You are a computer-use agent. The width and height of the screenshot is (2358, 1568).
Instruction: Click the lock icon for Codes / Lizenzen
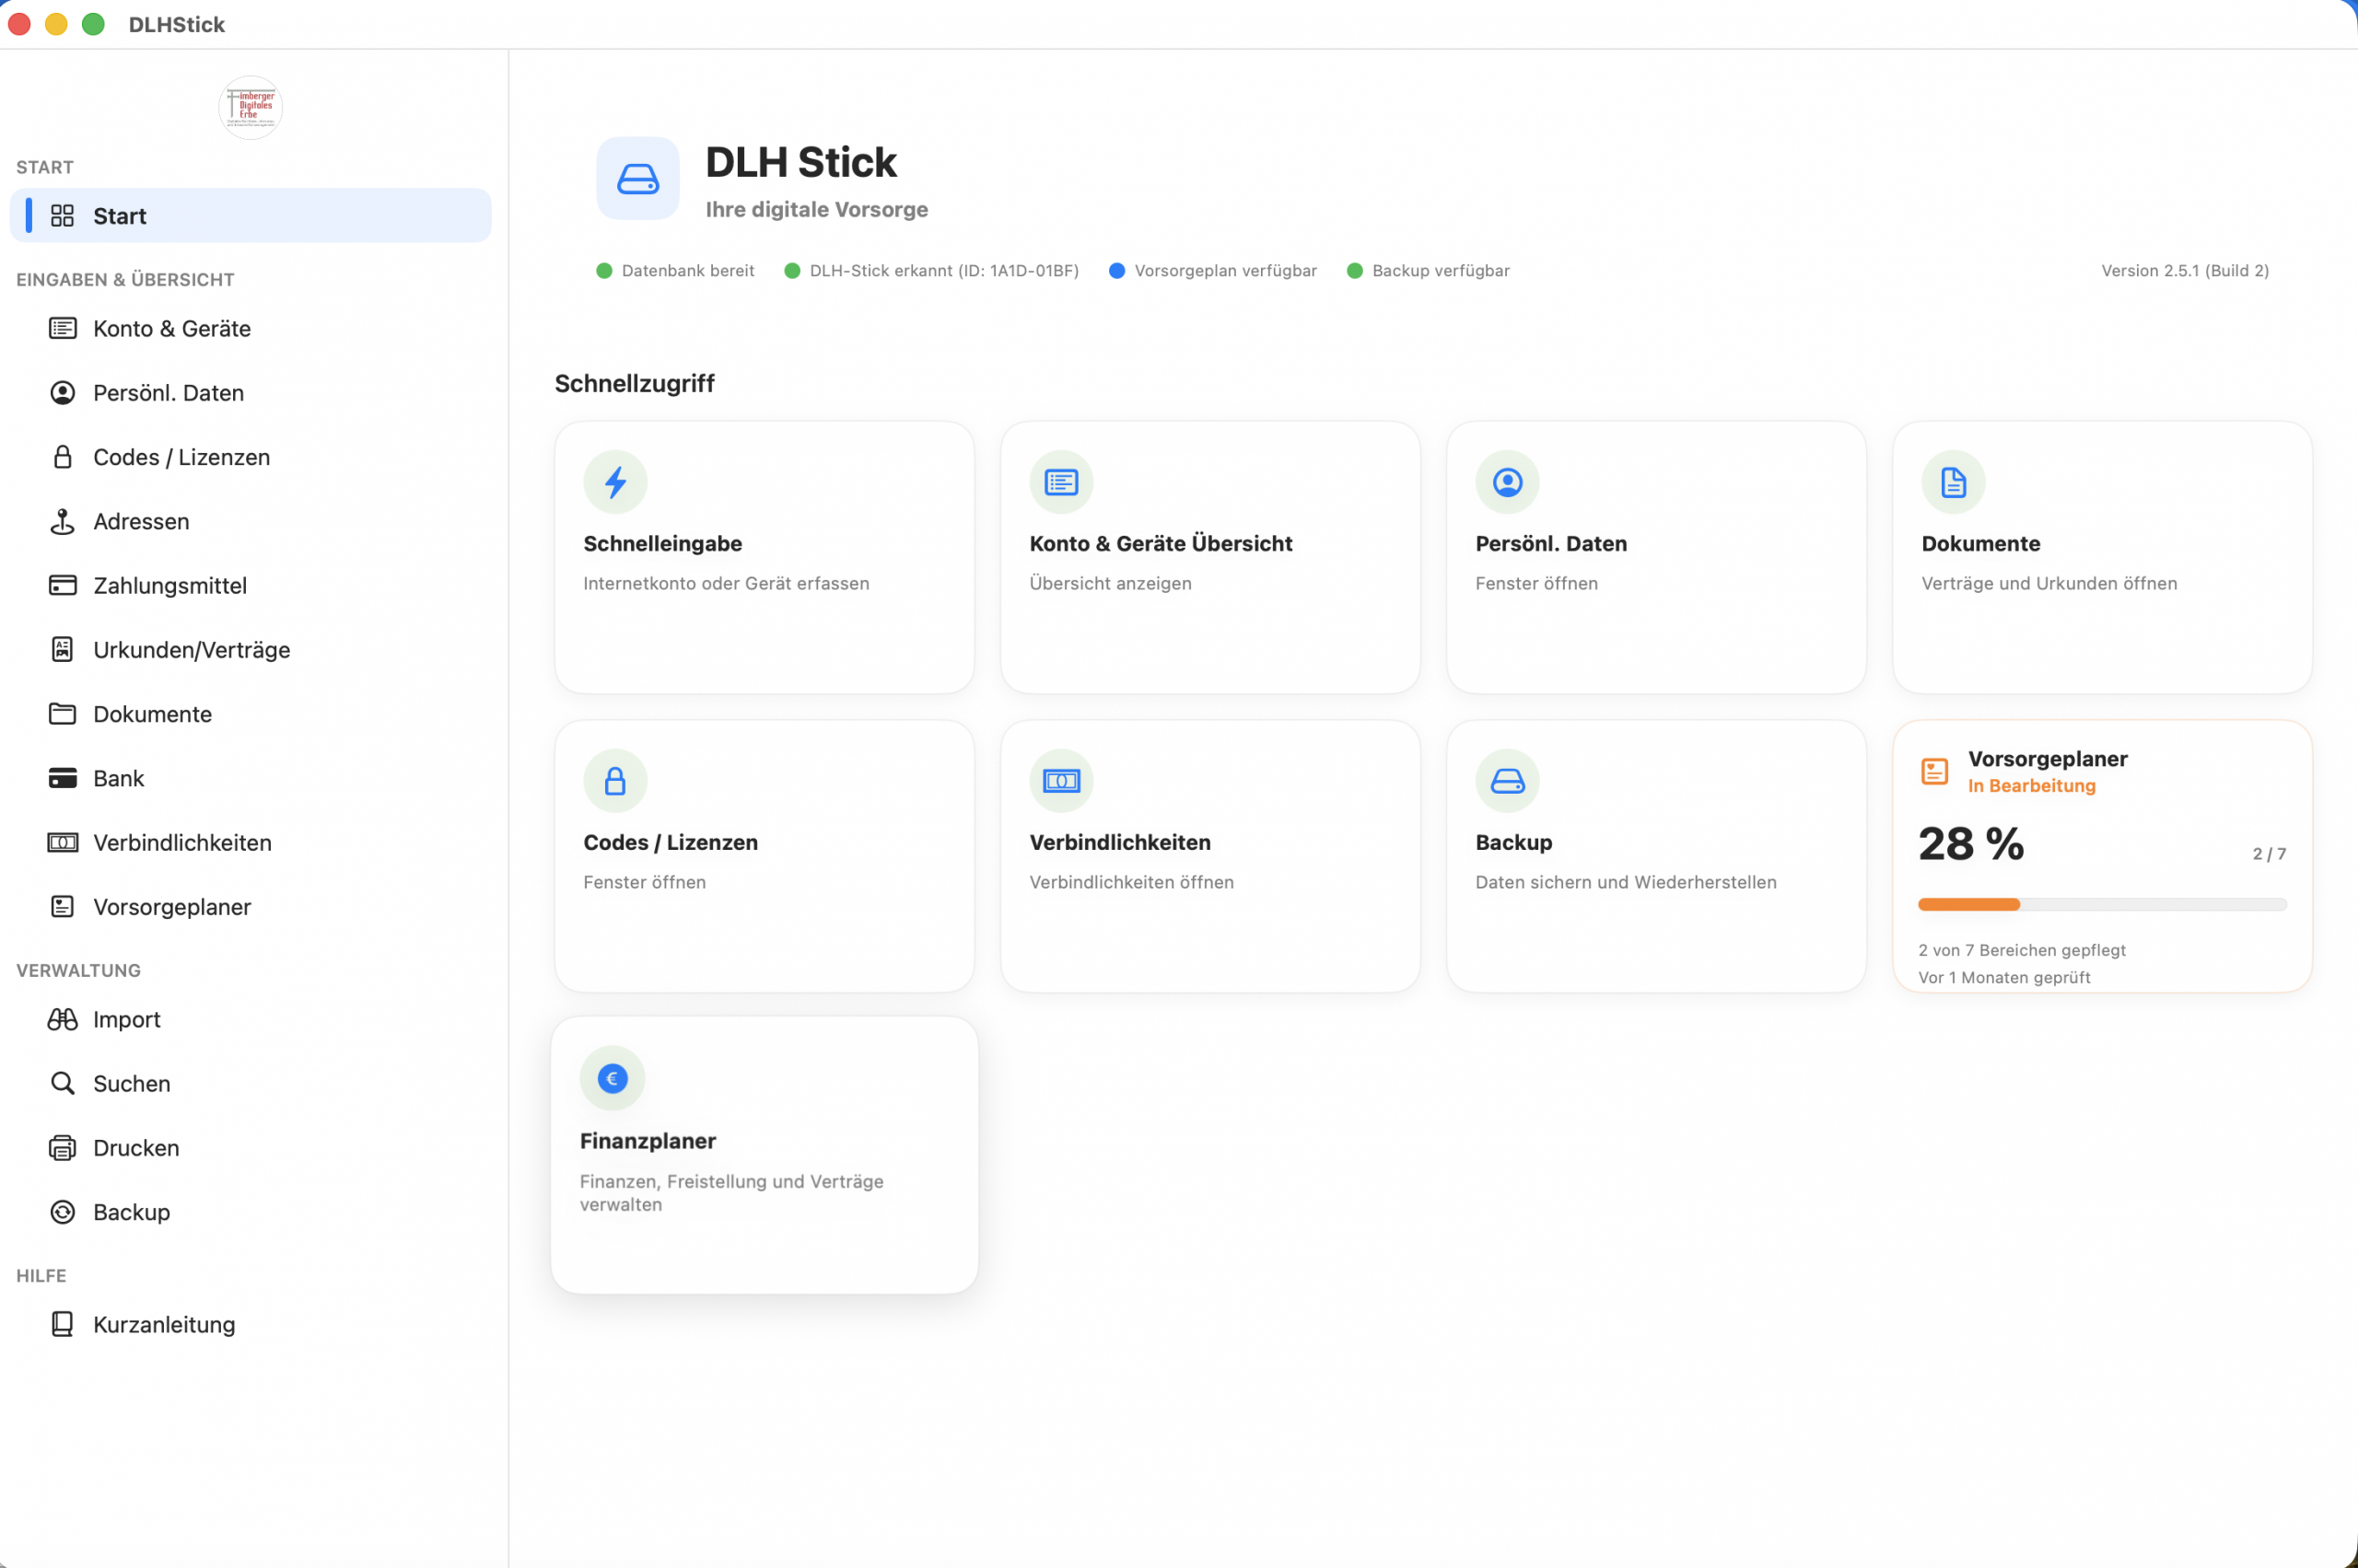(x=63, y=457)
